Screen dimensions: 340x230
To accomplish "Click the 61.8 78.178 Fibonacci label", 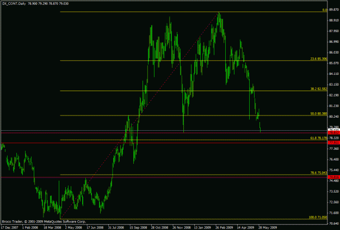I will (319, 138).
